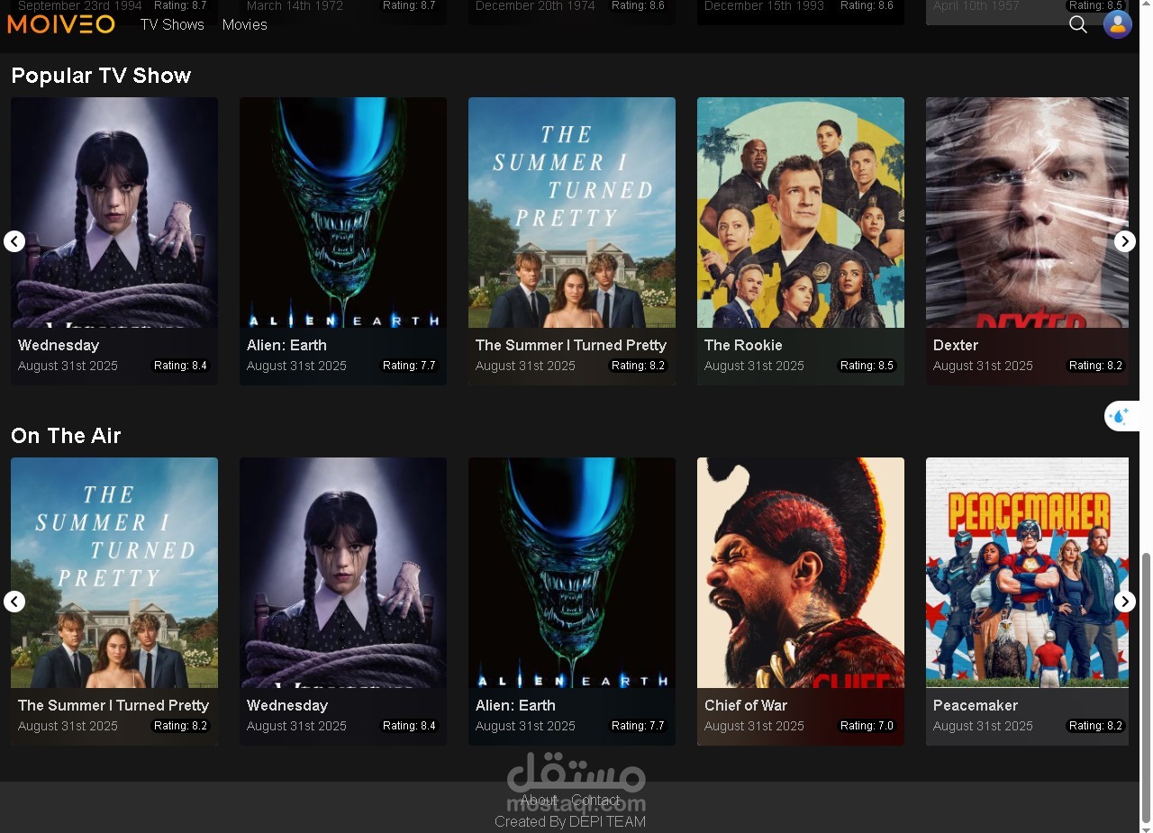
Task: Click the Popular TV Show heading
Action: [x=101, y=76]
